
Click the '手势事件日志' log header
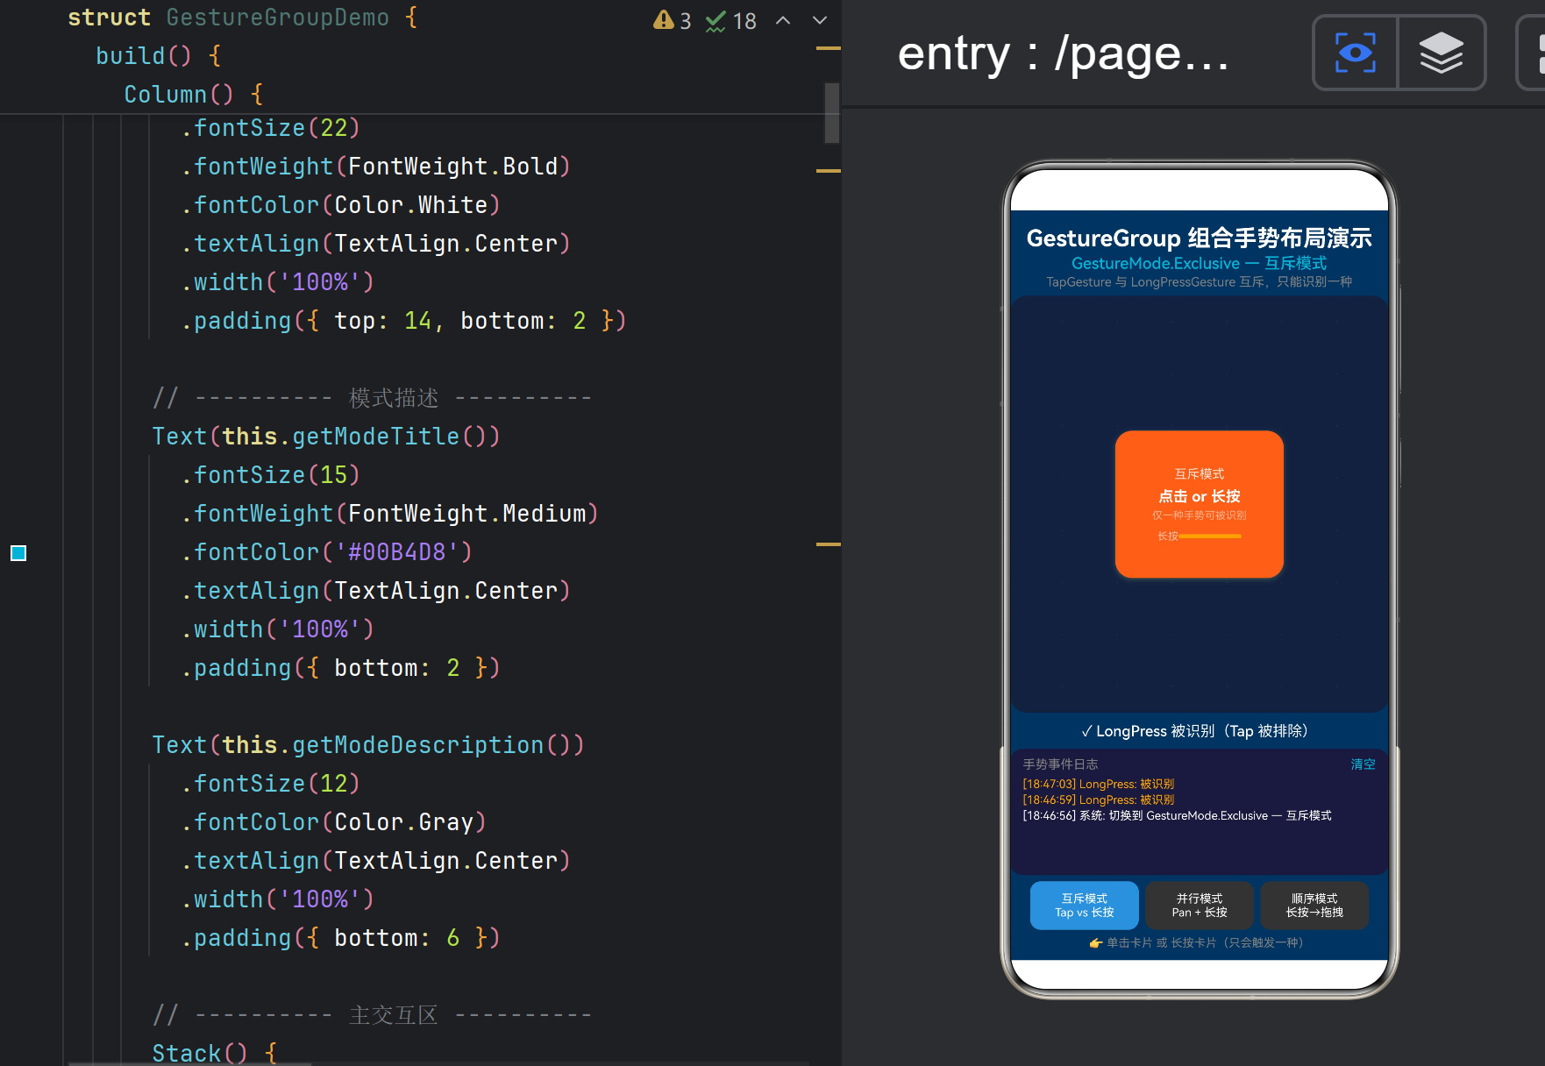click(1060, 764)
